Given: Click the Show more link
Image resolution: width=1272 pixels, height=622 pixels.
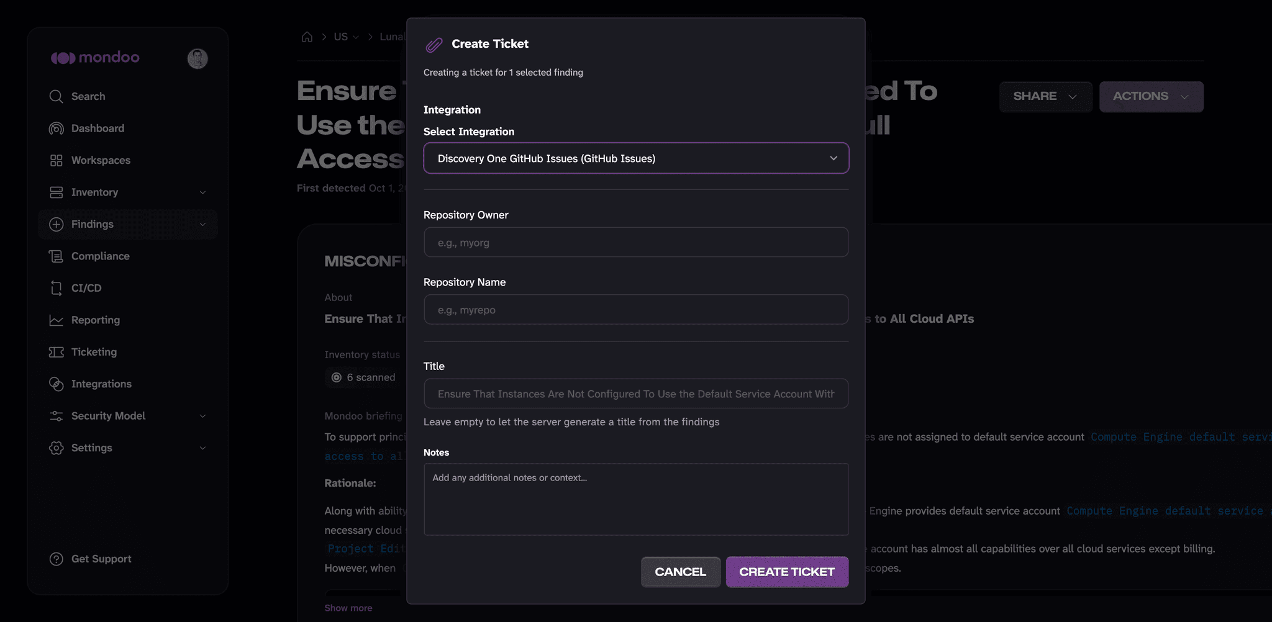Looking at the screenshot, I should click(348, 608).
